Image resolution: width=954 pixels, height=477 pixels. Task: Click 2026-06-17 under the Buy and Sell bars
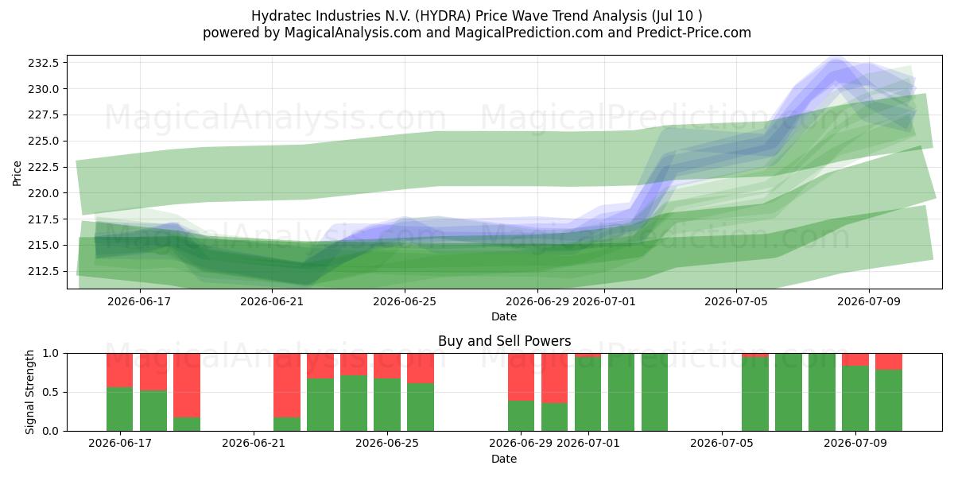(120, 444)
